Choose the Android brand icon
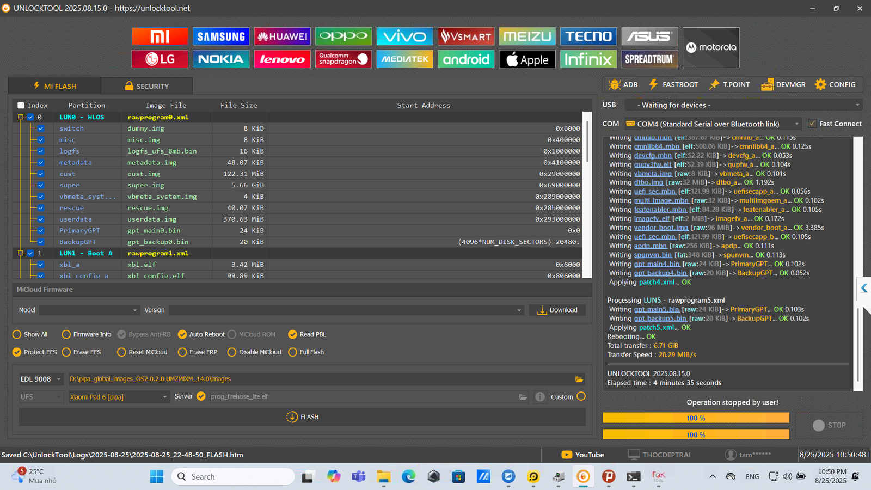 (x=466, y=59)
